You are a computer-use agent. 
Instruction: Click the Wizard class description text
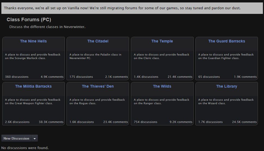(226, 101)
